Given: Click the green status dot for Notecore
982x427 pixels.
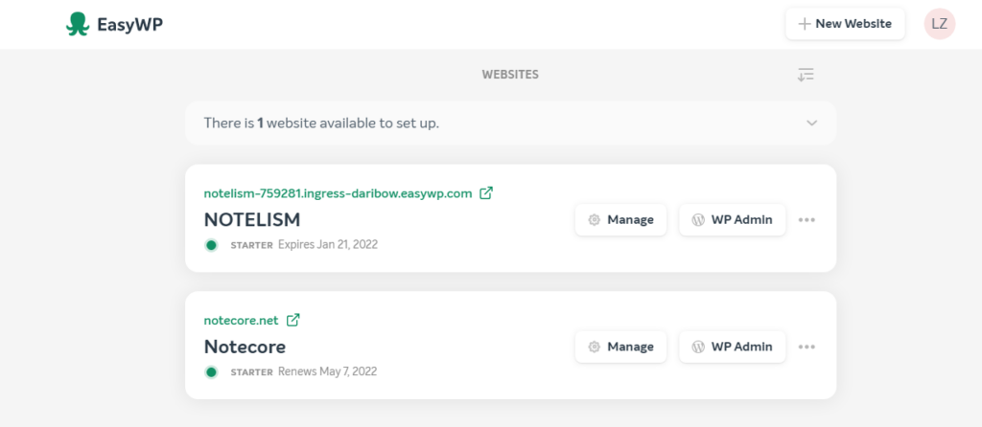Looking at the screenshot, I should [x=211, y=372].
